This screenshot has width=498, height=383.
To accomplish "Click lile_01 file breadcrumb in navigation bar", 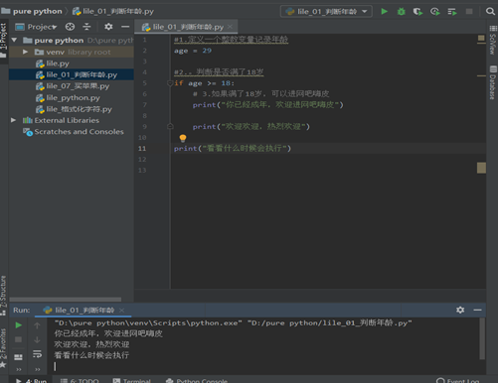I will (x=113, y=11).
